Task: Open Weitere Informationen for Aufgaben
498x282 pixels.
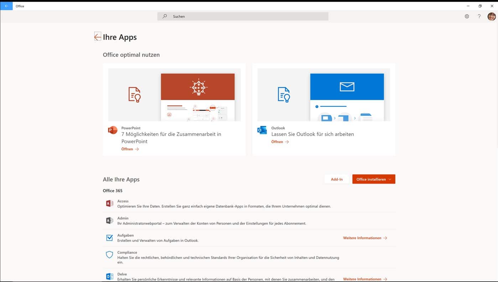Action: (365, 237)
